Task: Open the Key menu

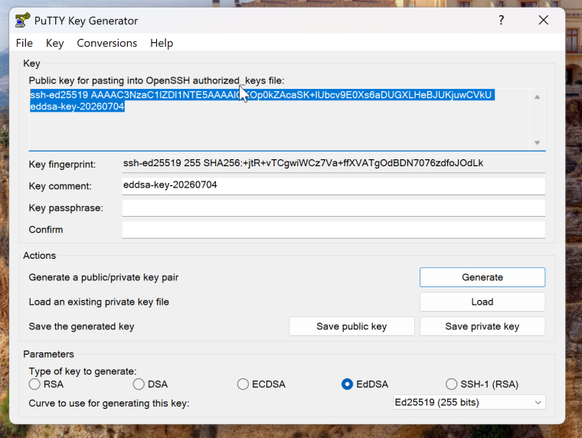Action: tap(54, 43)
